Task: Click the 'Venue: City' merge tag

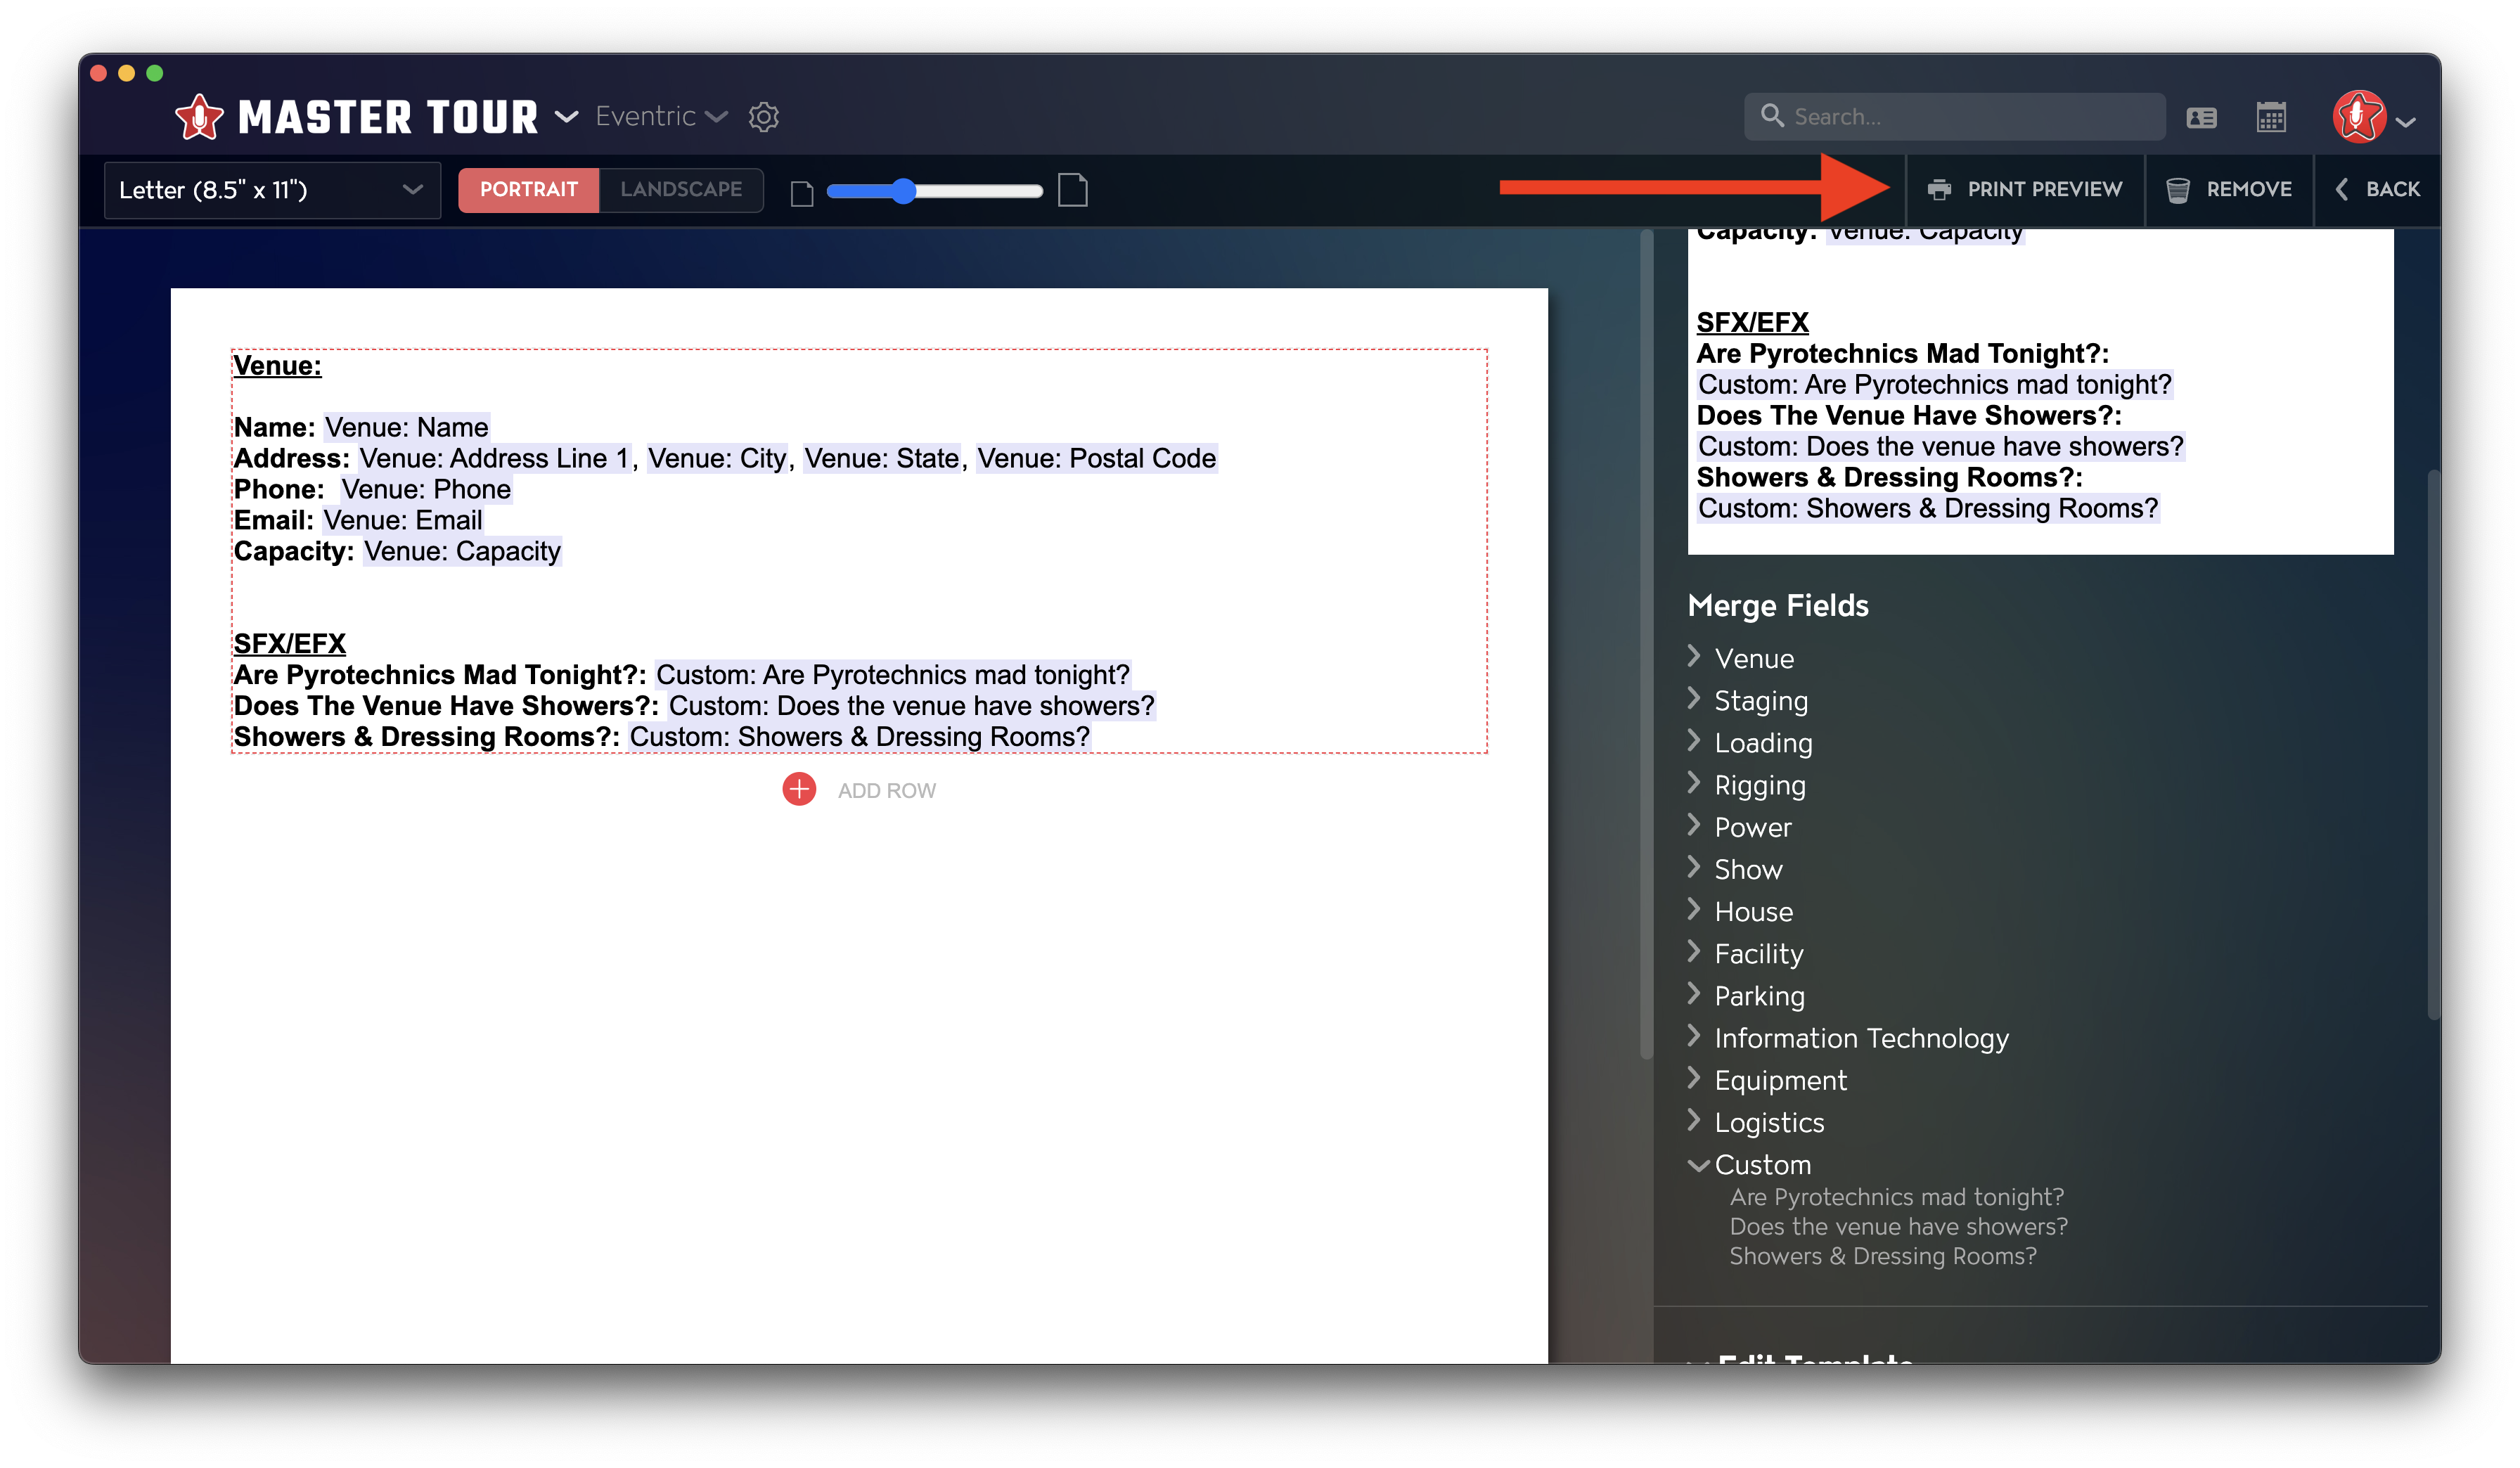Action: [x=716, y=458]
